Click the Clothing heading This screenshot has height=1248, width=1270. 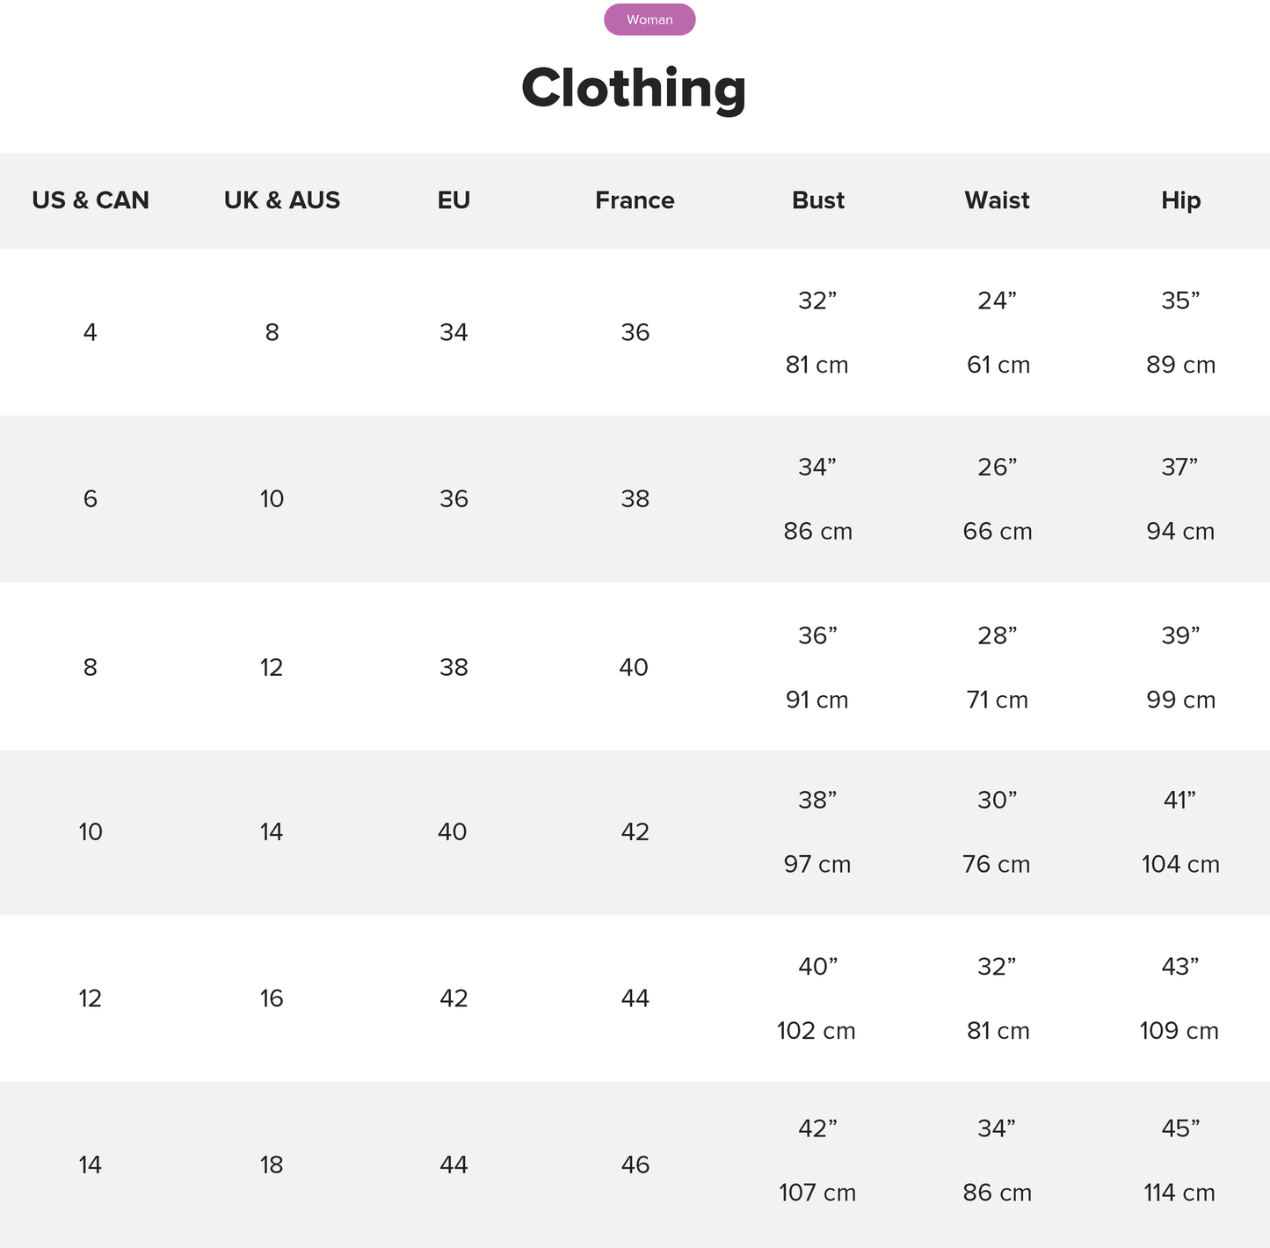click(634, 89)
